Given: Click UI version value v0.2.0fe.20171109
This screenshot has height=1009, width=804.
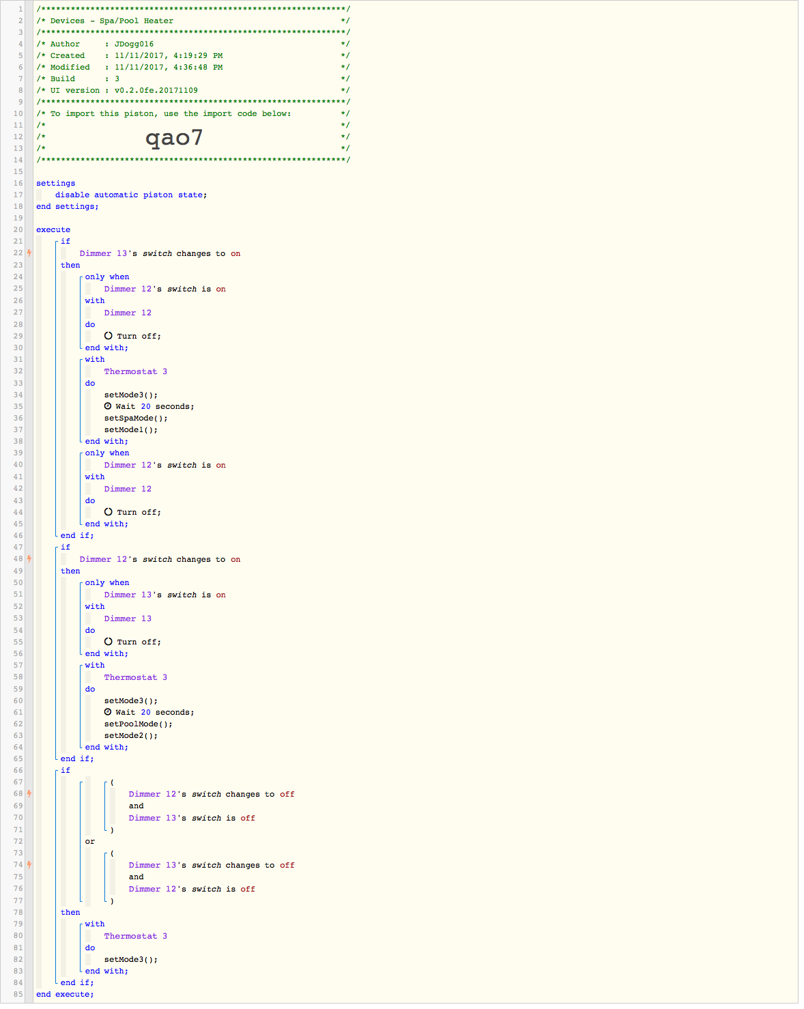Looking at the screenshot, I should click(x=156, y=90).
